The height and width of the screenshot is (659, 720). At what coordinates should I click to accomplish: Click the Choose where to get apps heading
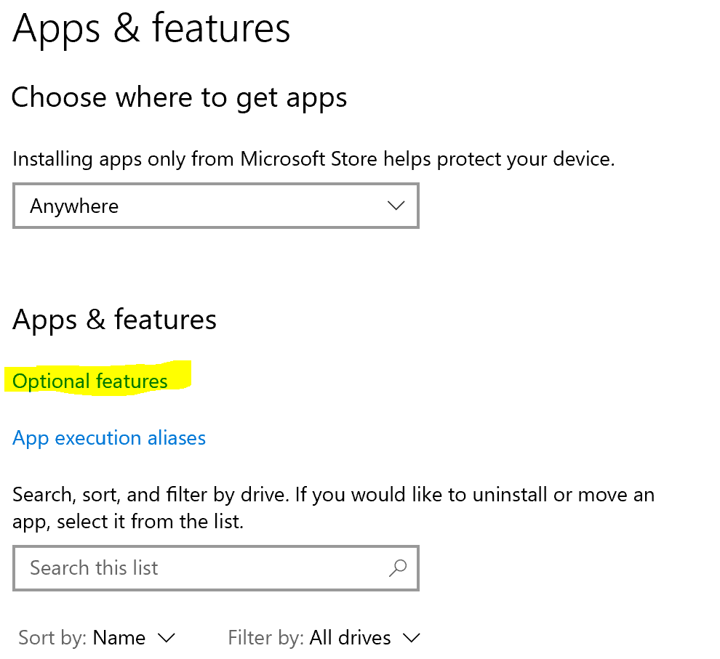[x=179, y=97]
